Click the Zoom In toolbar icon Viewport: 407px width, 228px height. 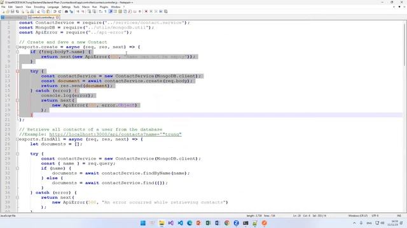pos(78,11)
